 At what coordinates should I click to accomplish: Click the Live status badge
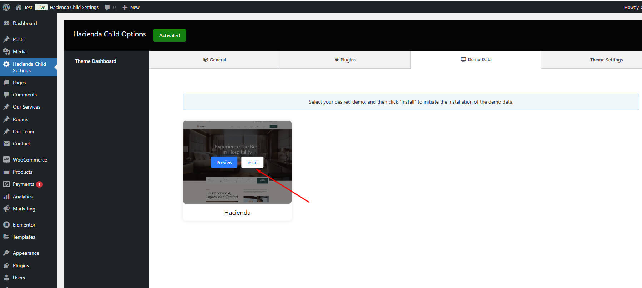click(41, 7)
